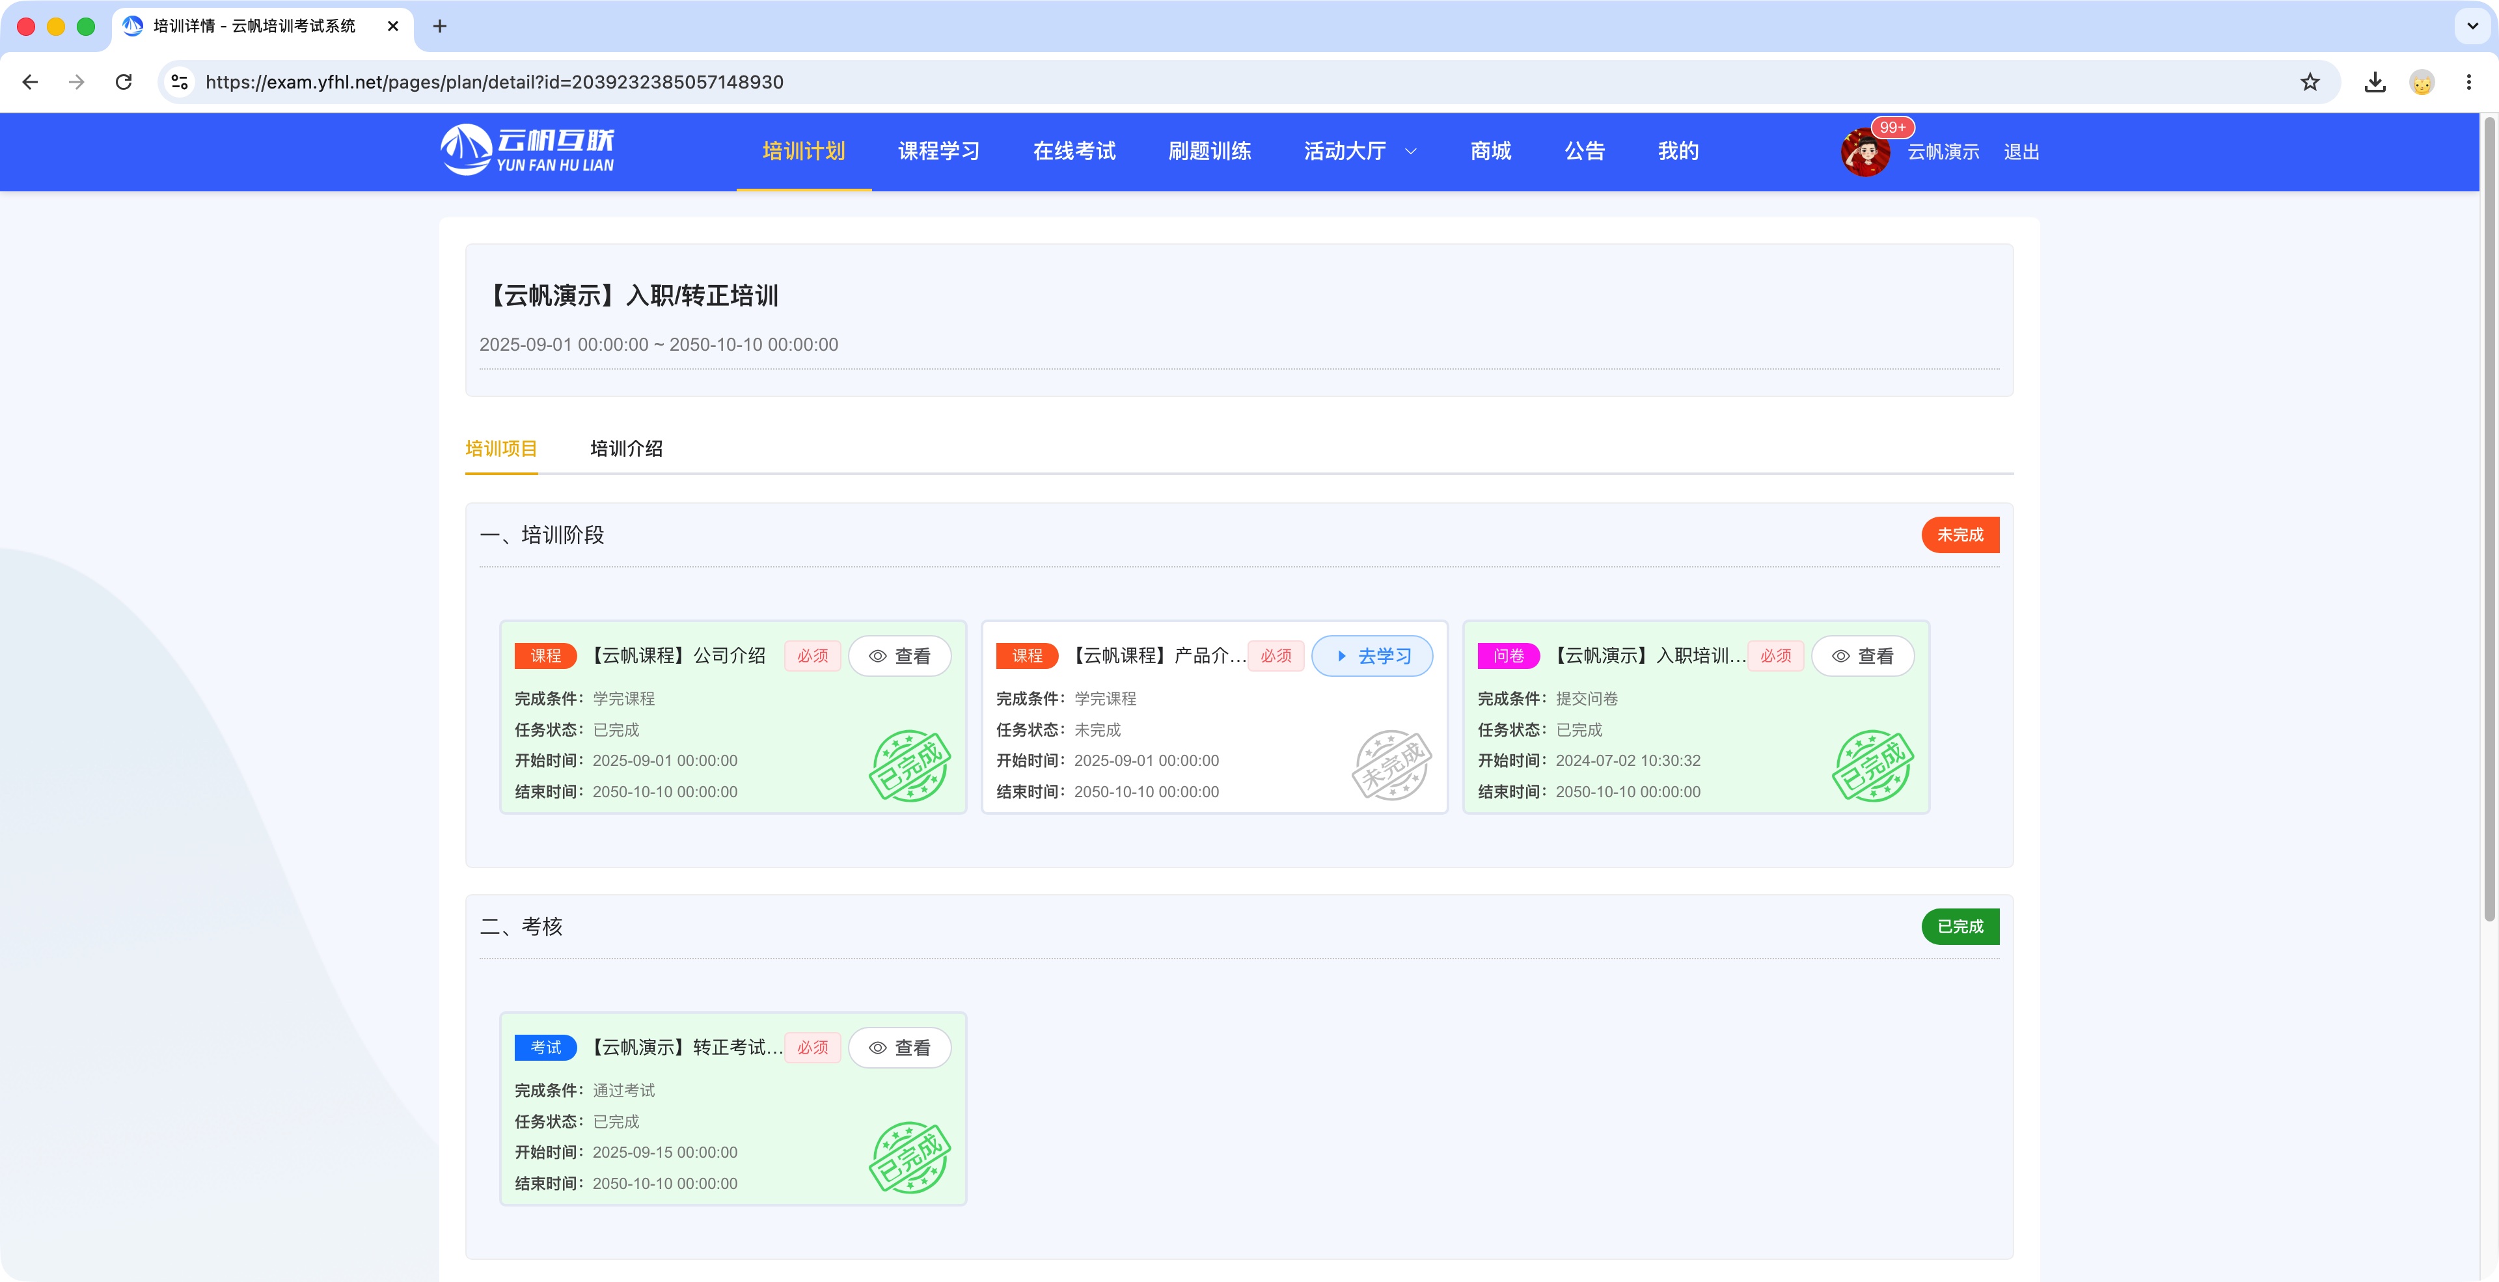Viewport: 2499px width, 1282px height.
Task: Switch to the 培训介绍 tab
Action: pyautogui.click(x=625, y=448)
